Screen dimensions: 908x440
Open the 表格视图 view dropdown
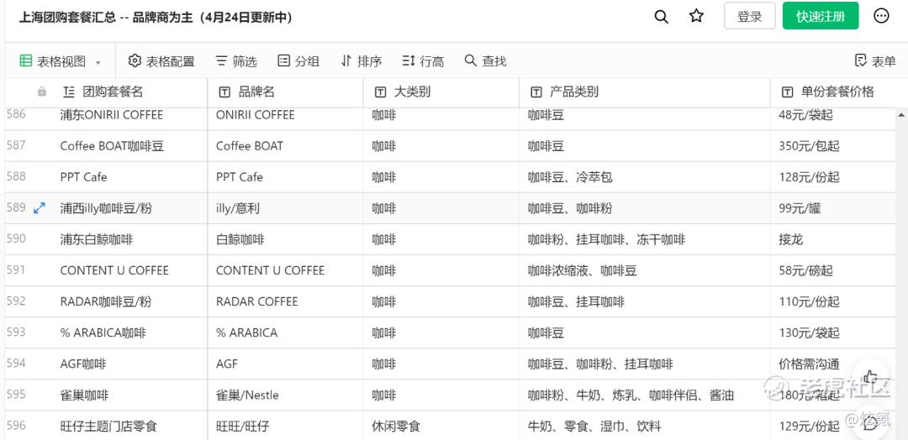(x=61, y=61)
